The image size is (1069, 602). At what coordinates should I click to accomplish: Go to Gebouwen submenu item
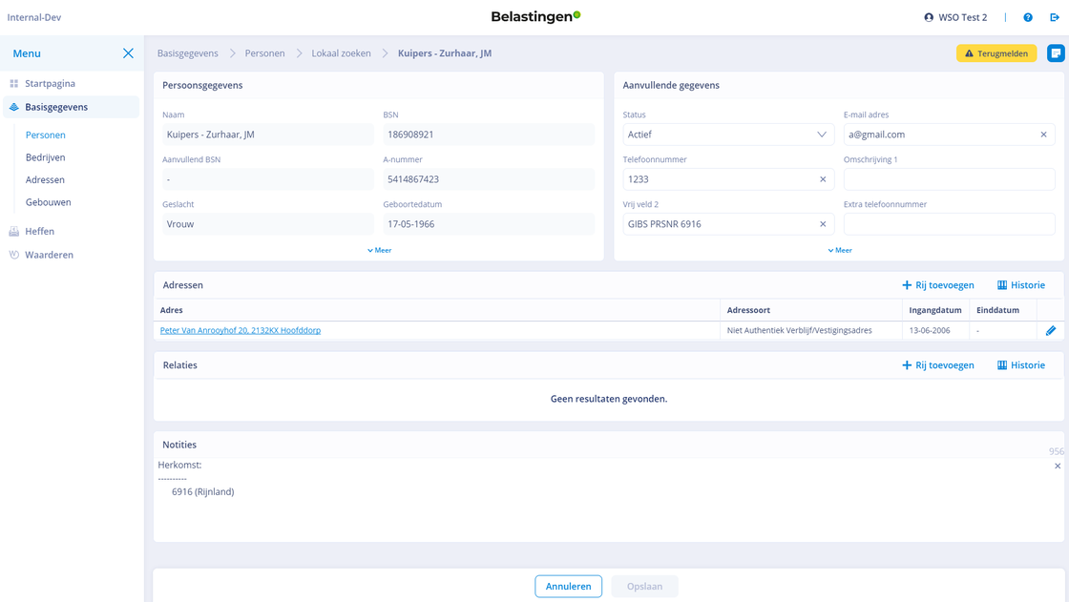click(x=49, y=202)
